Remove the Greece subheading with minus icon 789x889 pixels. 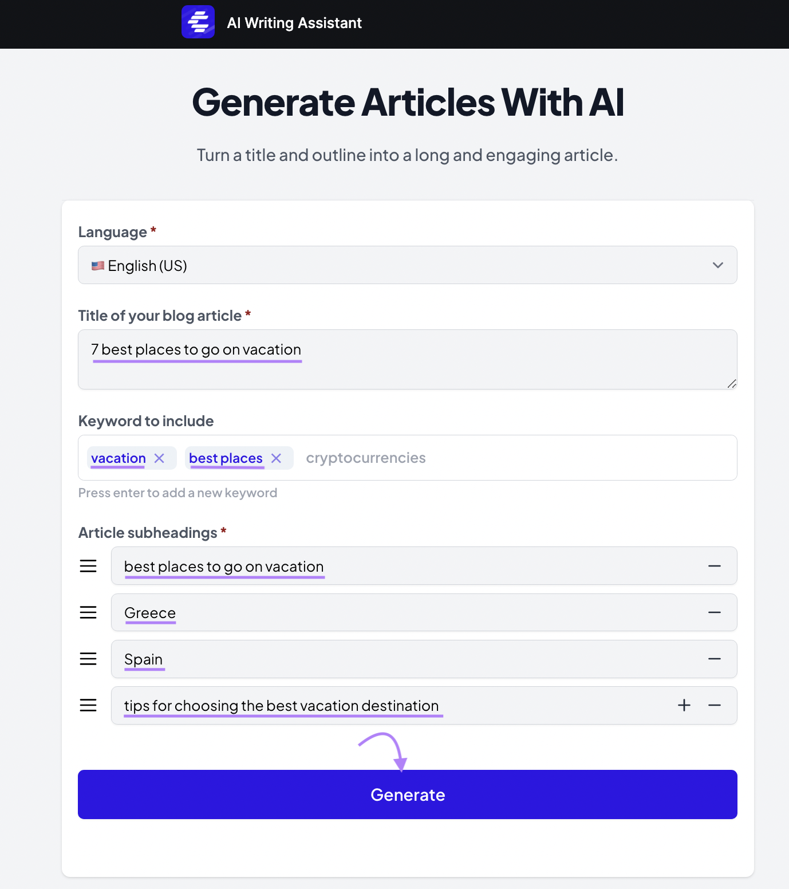[x=714, y=612]
